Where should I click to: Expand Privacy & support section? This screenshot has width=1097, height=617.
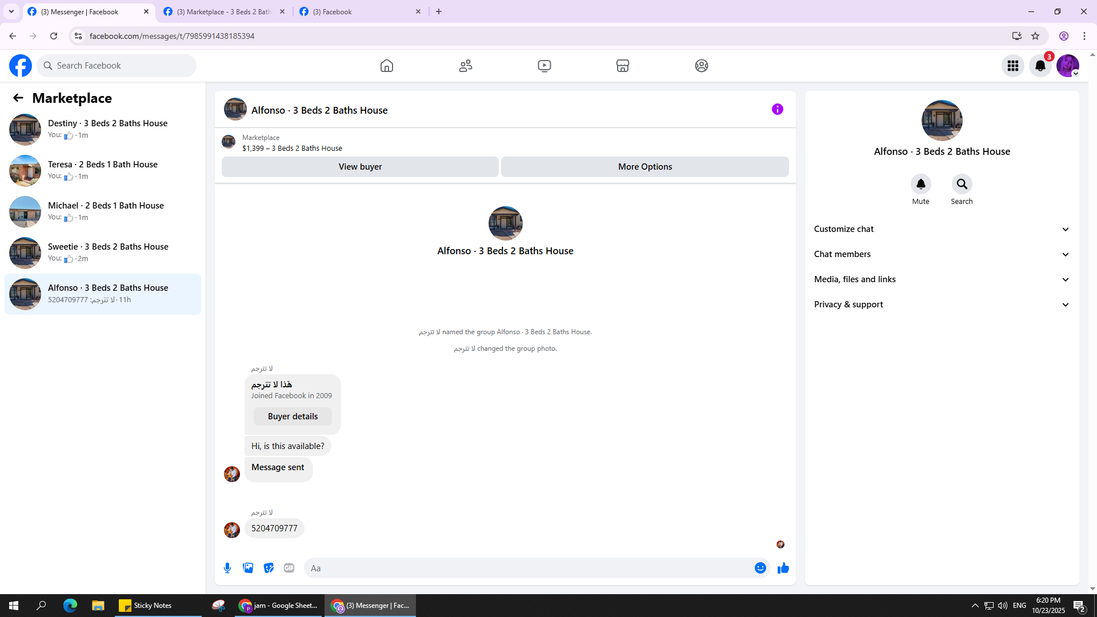coord(942,305)
